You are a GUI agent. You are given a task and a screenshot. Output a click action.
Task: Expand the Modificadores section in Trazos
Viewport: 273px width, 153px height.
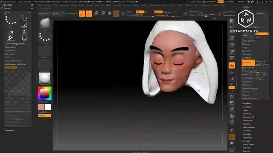point(10,47)
